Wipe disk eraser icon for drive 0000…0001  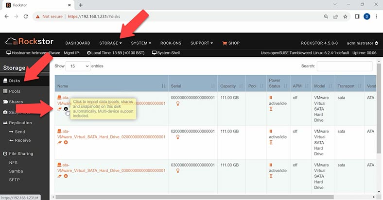click(60, 109)
